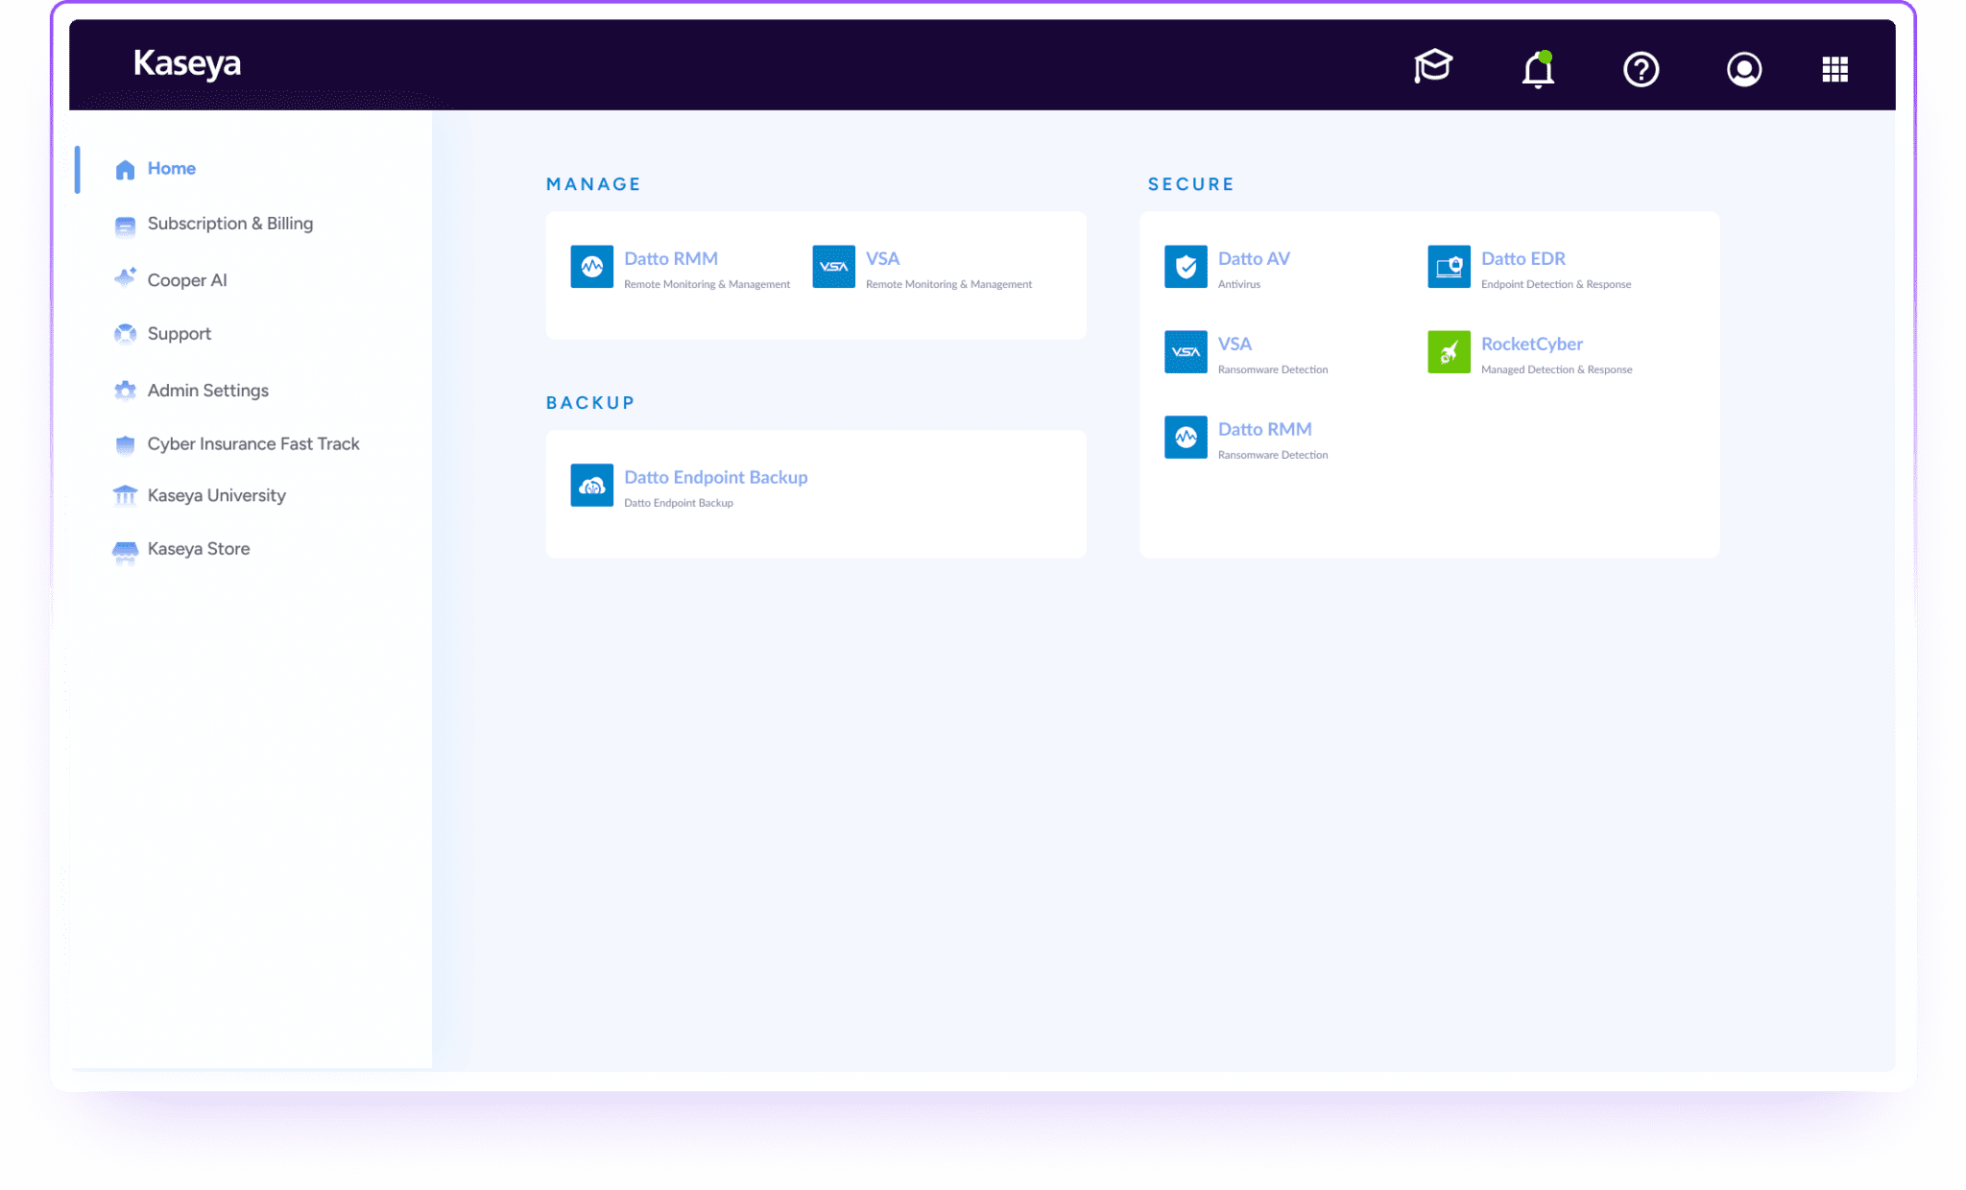Open the graduation cap training icon
The height and width of the screenshot is (1190, 1966).
(x=1432, y=67)
